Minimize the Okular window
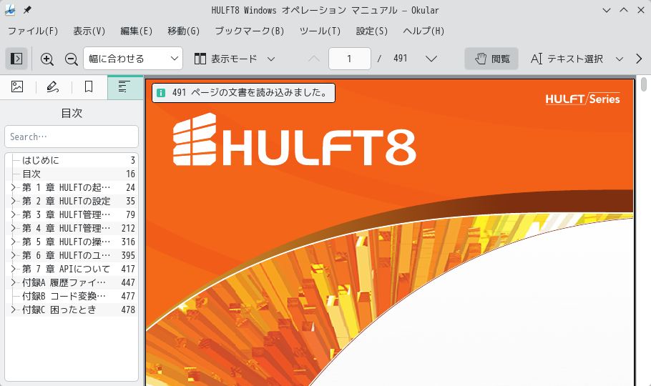 tap(607, 10)
